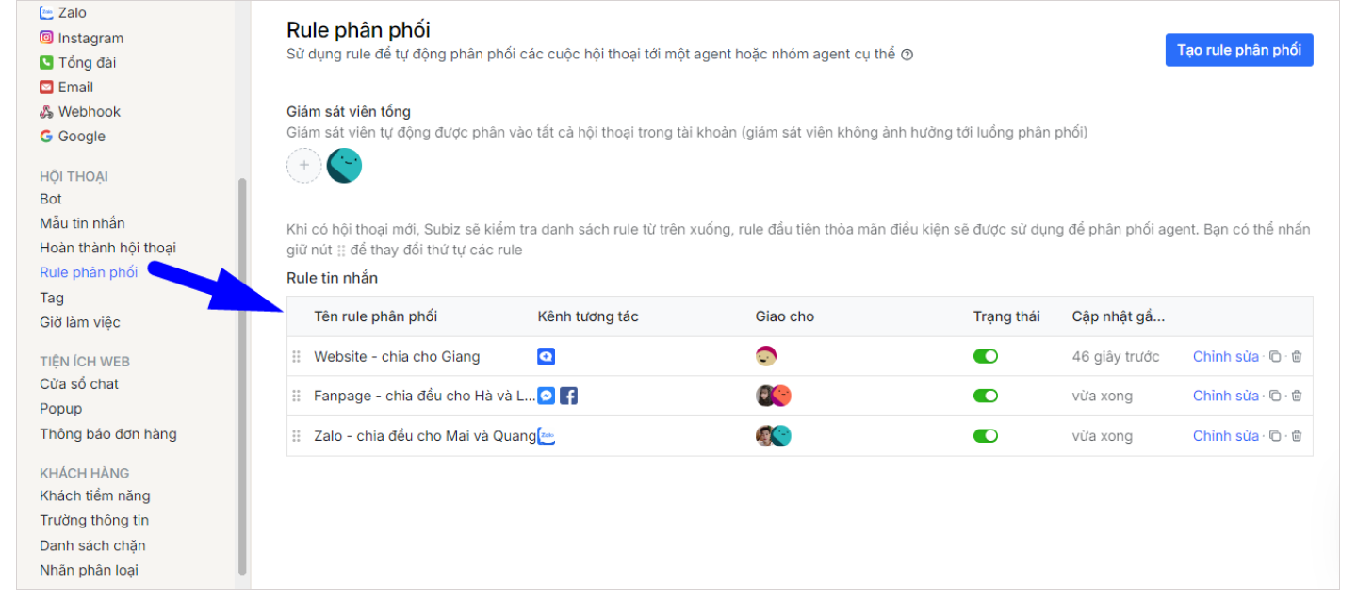This screenshot has width=1357, height=600.
Task: Click the Instagram channel icon in sidebar
Action: (46, 38)
